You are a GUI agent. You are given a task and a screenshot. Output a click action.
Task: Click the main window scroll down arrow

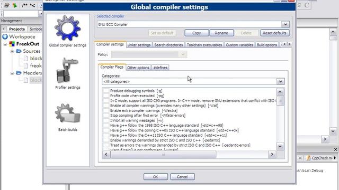[333, 131]
